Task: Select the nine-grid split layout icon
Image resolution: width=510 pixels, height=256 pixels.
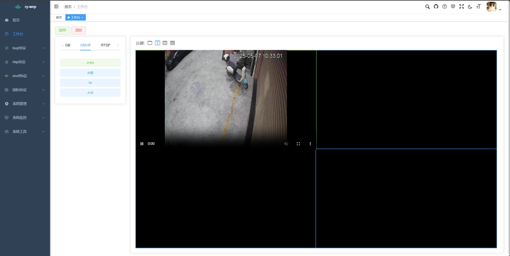Action: click(x=165, y=43)
